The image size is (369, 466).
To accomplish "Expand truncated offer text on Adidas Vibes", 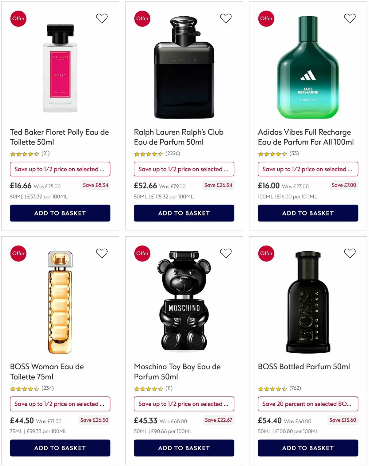I will [x=307, y=169].
